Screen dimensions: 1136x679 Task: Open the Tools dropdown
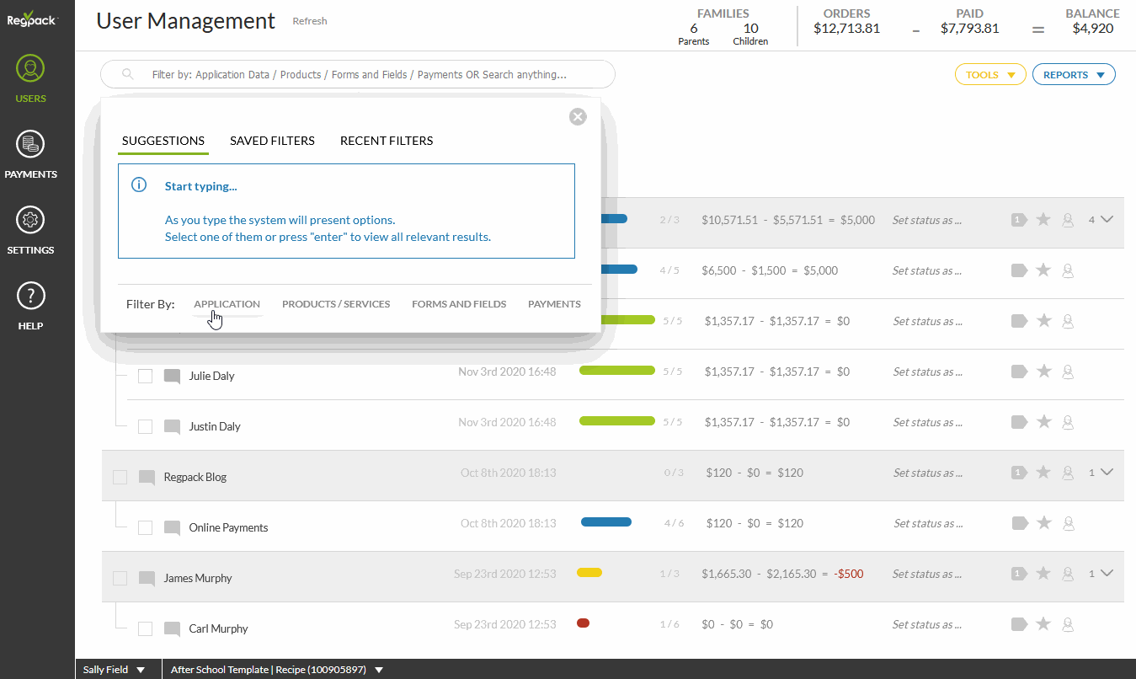tap(990, 75)
